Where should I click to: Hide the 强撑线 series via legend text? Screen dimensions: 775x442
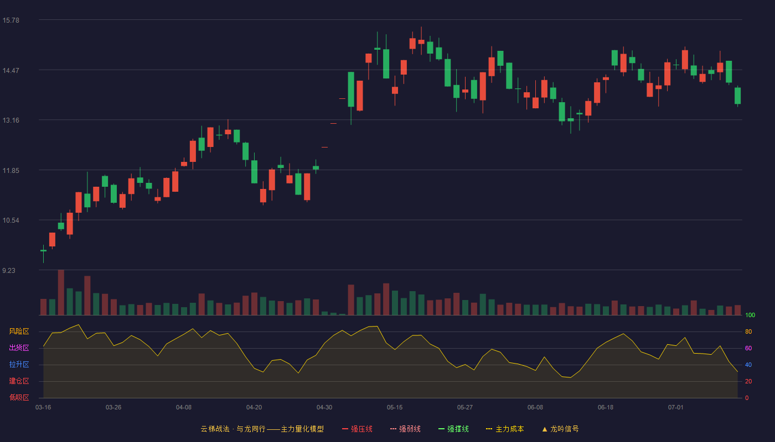[x=458, y=429]
